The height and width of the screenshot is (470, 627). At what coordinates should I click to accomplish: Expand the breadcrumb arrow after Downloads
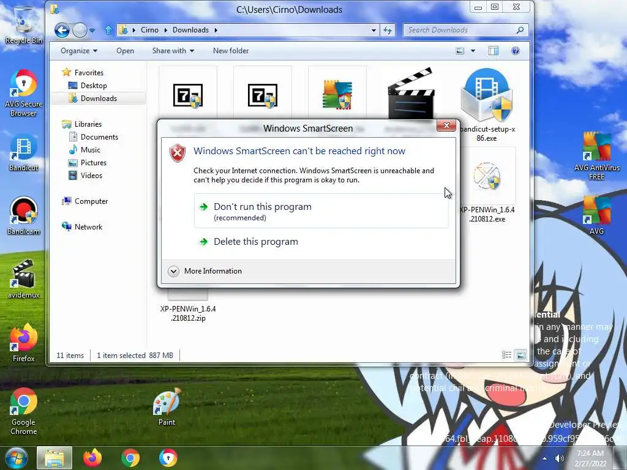point(216,30)
